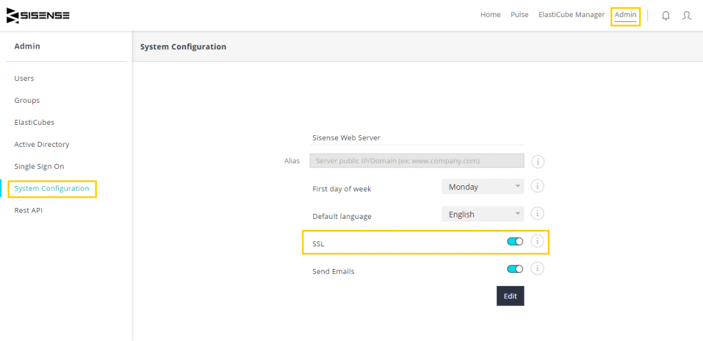This screenshot has width=703, height=341.
Task: Show info icon next to SSL
Action: pos(537,241)
